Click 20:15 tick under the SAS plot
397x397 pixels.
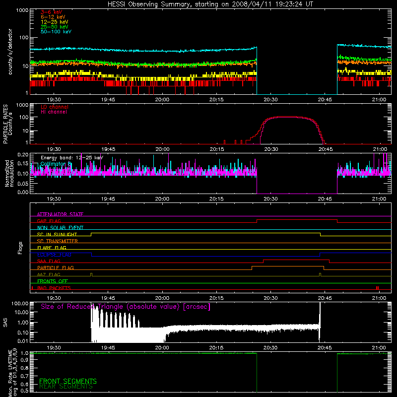click(216, 348)
